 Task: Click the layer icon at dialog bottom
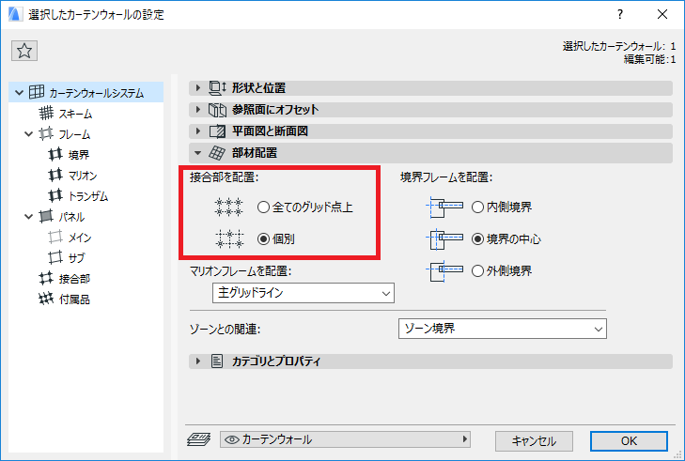[x=199, y=439]
